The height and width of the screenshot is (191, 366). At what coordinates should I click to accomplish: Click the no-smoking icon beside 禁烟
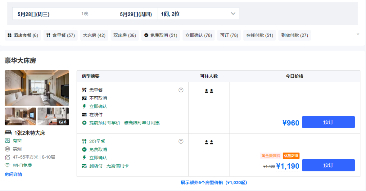(7, 149)
